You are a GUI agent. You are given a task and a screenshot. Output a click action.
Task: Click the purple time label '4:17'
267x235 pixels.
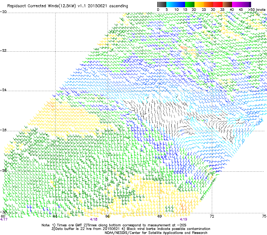click(x=4, y=219)
